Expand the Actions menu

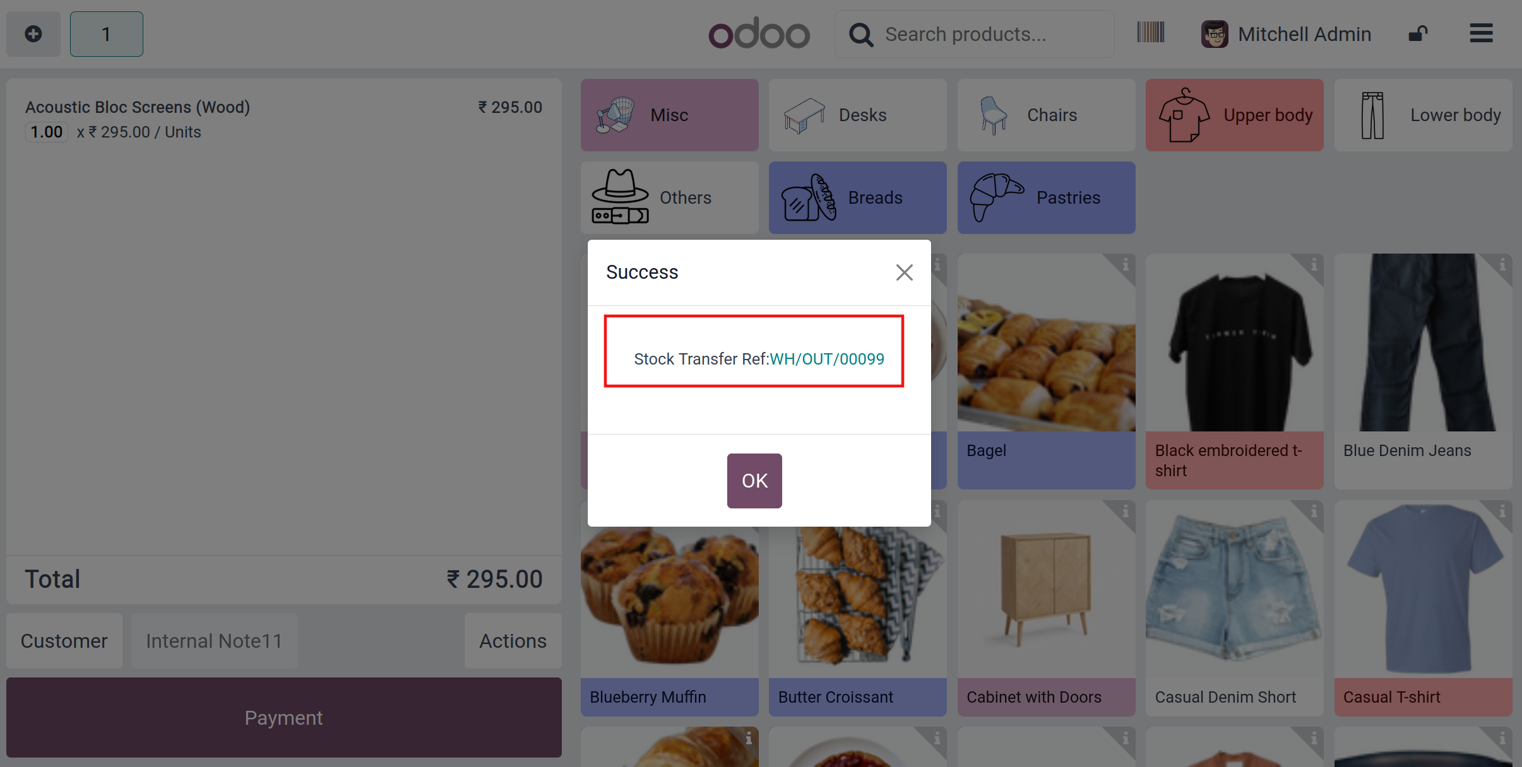coord(513,641)
